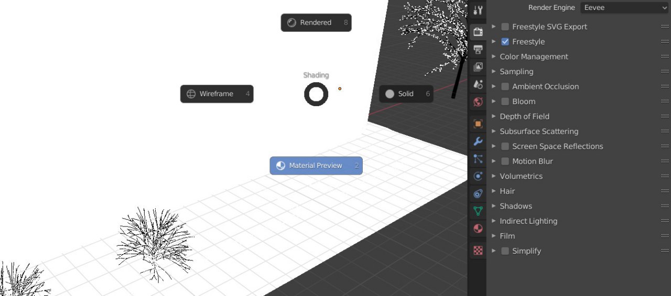Screen dimensions: 671x296
Task: Choose Solid shading from the pie menu
Action: [x=406, y=94]
